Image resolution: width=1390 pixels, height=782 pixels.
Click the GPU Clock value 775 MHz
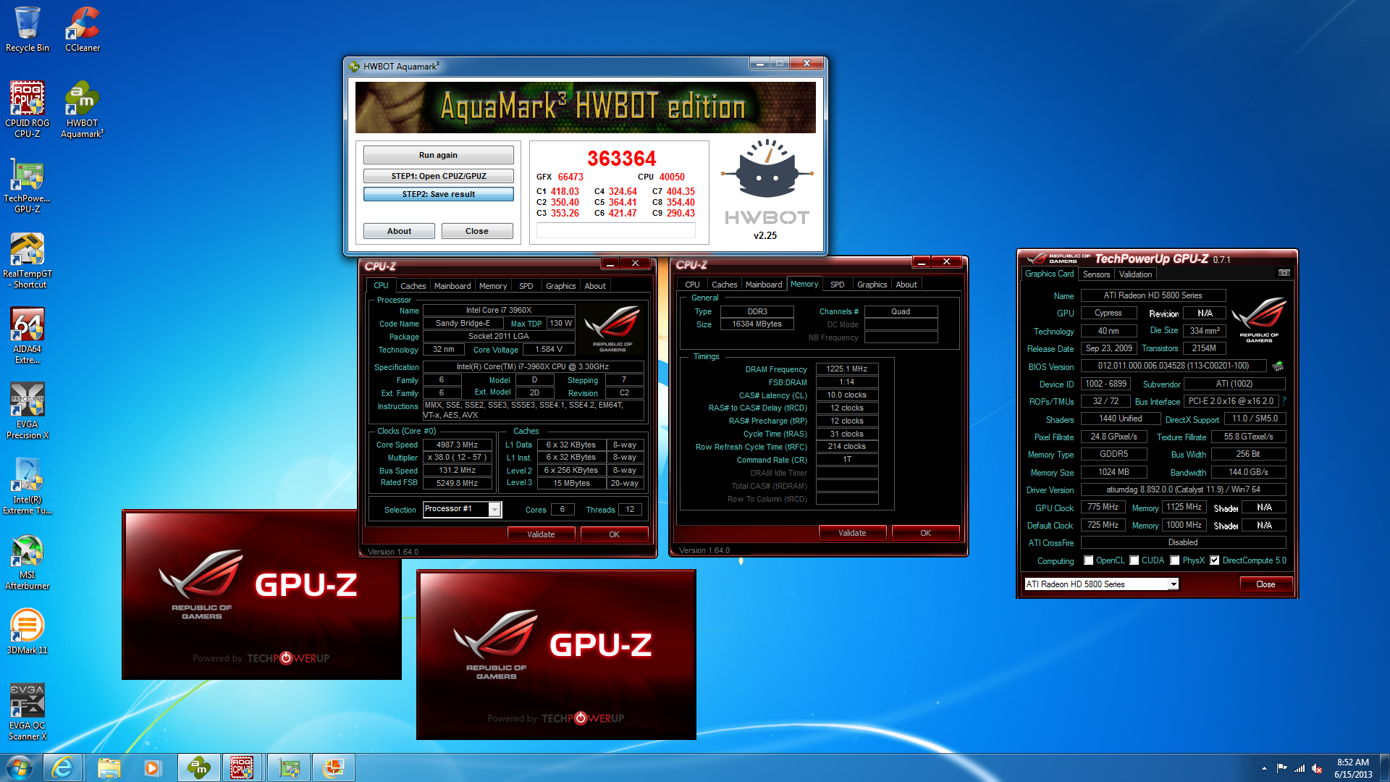coord(1102,507)
